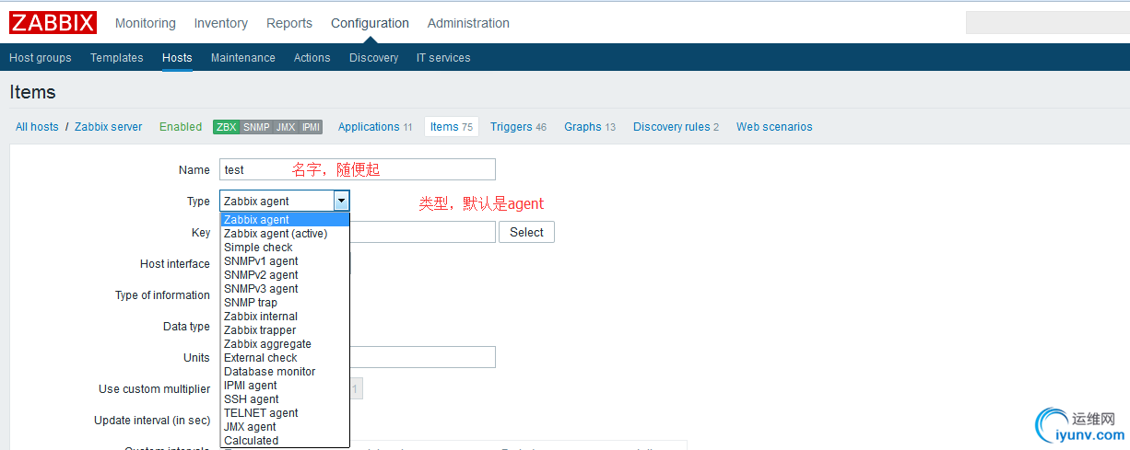Go to Templates submenu
The width and height of the screenshot is (1130, 450).
coord(117,57)
